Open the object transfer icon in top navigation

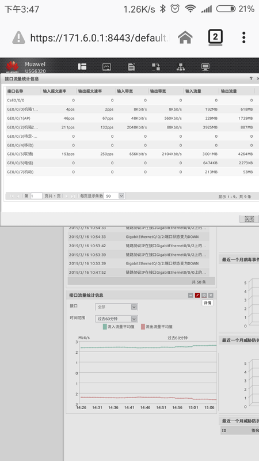pos(156,67)
